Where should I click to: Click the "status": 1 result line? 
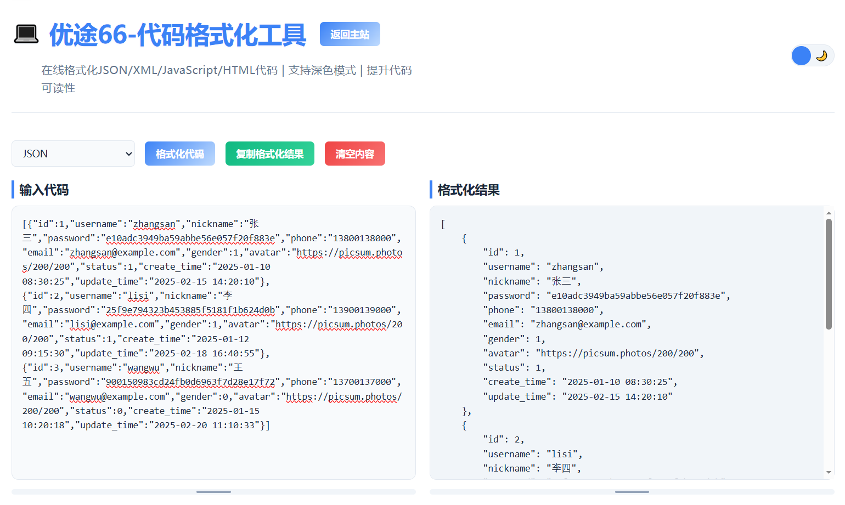(x=514, y=367)
